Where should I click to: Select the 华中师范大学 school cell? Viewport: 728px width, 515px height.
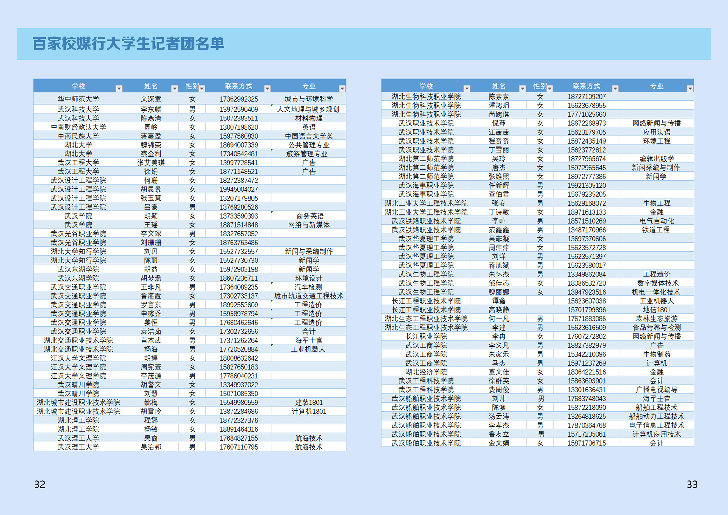pyautogui.click(x=78, y=99)
